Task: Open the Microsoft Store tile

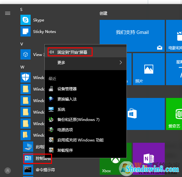Action: [146, 114]
